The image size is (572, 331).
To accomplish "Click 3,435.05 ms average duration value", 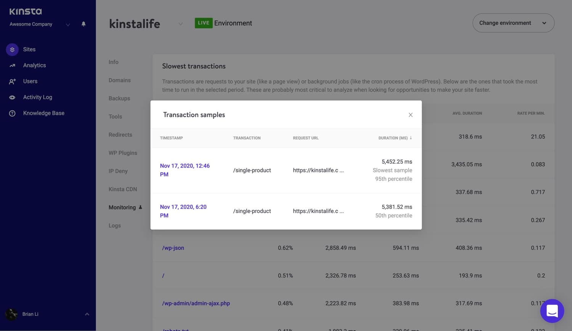I will pos(466,165).
